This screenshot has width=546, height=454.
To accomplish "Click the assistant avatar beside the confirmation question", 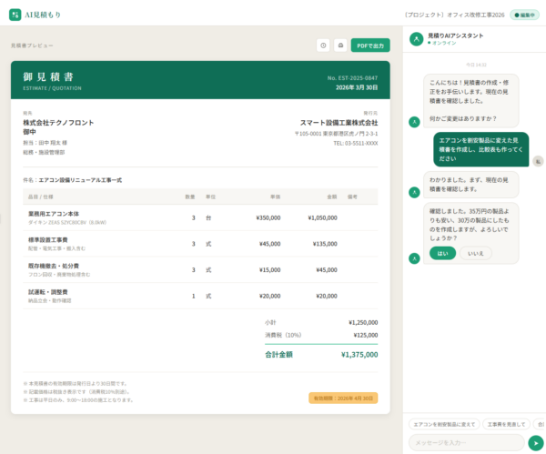I will 415,257.
